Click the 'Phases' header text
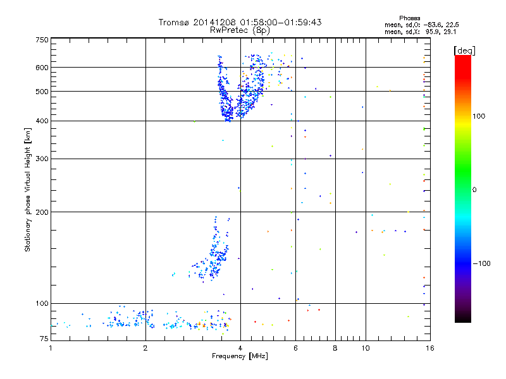 [x=409, y=18]
